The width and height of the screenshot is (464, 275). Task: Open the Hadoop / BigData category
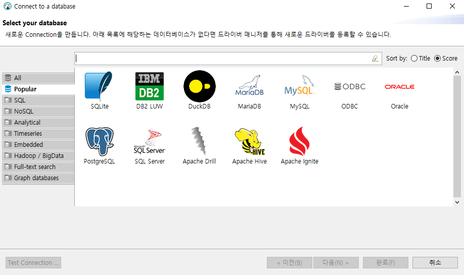pos(38,156)
